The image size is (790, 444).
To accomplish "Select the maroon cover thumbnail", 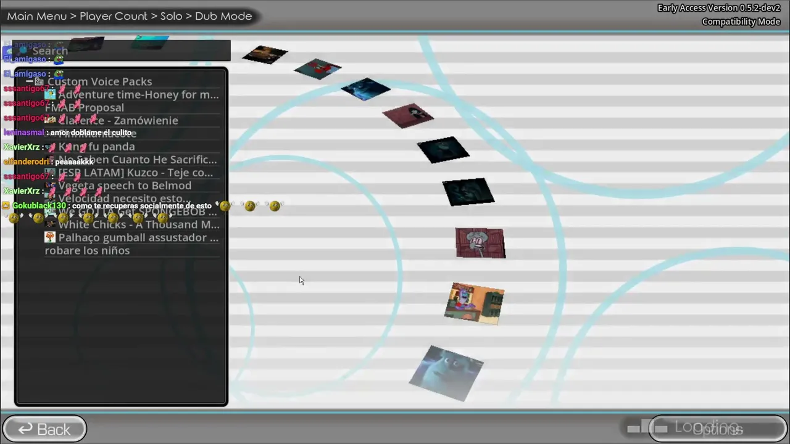I will (408, 115).
